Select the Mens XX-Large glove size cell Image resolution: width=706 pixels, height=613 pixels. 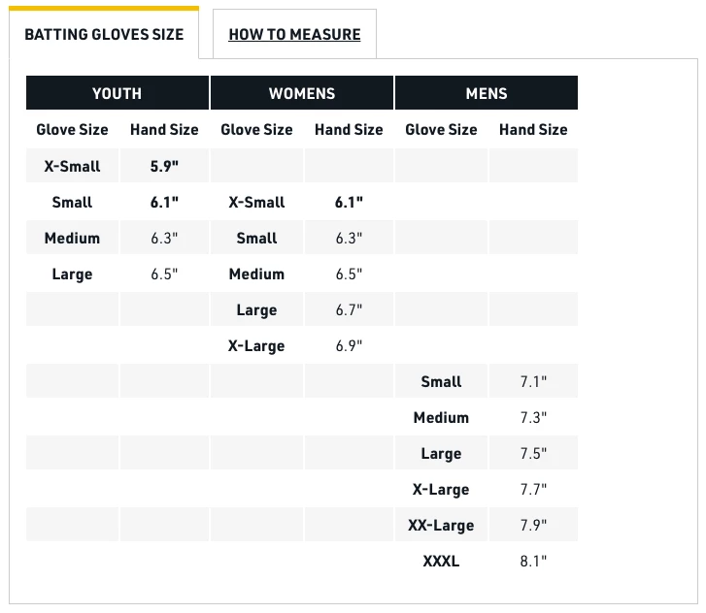[441, 526]
